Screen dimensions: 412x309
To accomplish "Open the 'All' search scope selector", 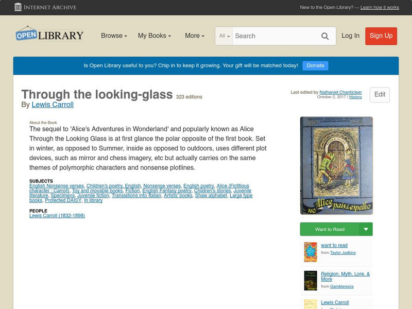I will (224, 36).
